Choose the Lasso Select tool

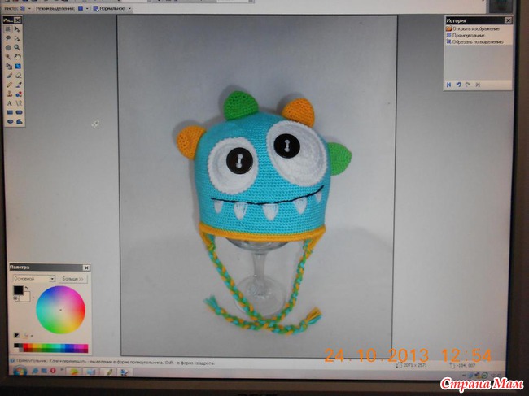point(9,38)
